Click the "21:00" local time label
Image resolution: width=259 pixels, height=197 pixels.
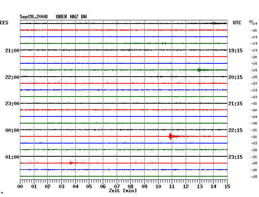(12, 51)
